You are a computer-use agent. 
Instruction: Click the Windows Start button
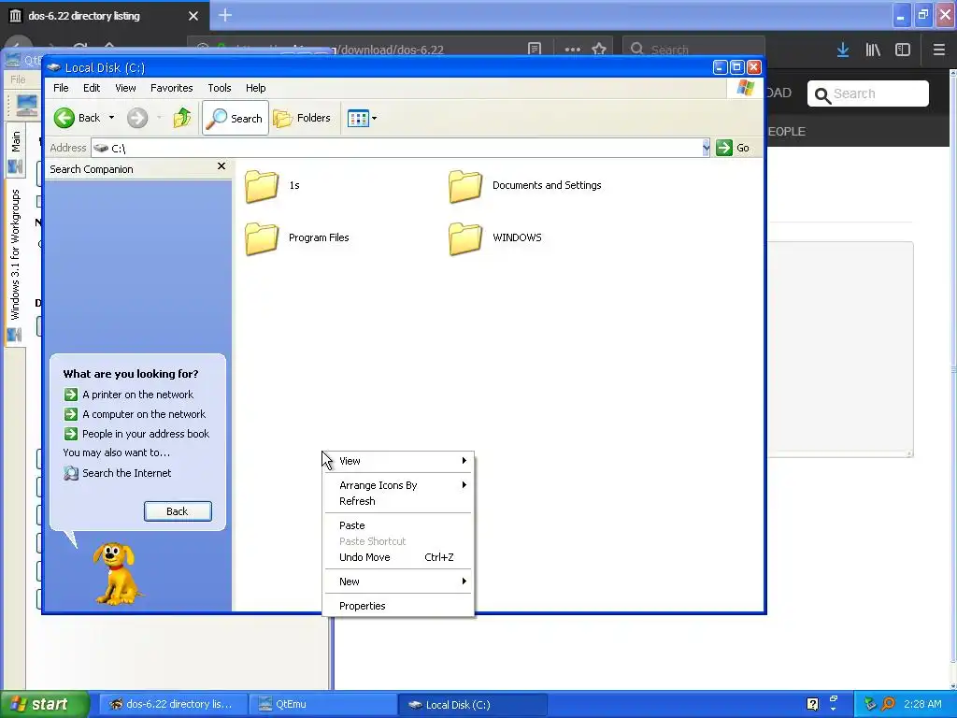pos(44,705)
